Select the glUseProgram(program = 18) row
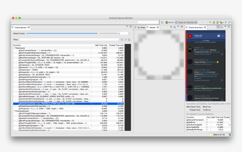Viewport: 242px width, 152px height. tap(68, 126)
